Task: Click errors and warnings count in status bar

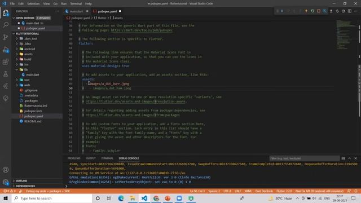Action: coord(10,191)
